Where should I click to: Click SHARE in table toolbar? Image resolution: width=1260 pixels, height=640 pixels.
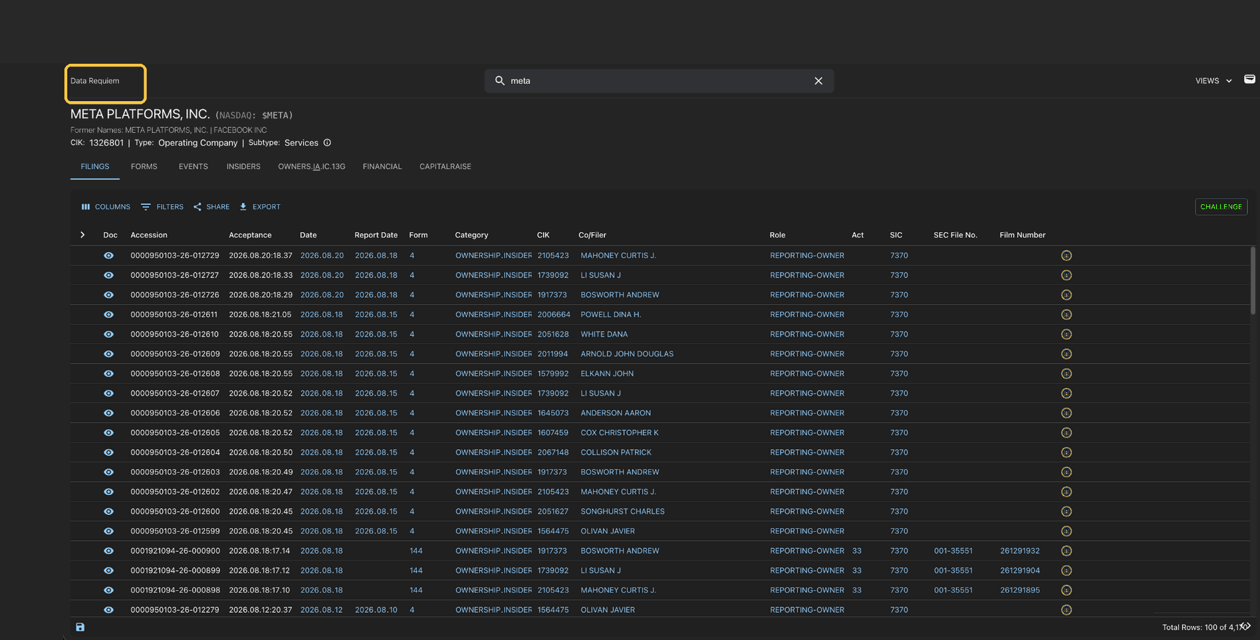click(211, 207)
